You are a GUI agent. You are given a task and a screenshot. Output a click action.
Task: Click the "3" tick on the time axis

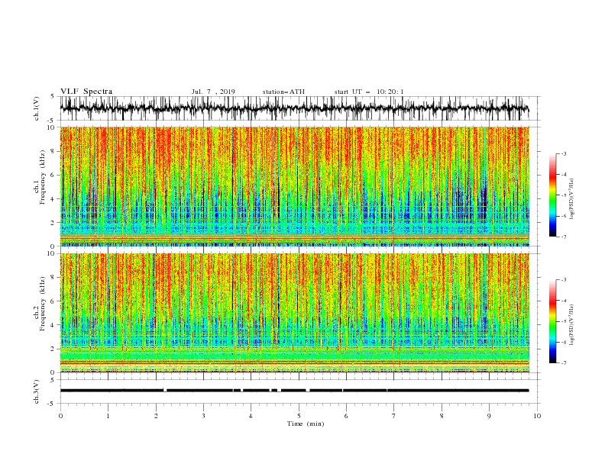[203, 416]
